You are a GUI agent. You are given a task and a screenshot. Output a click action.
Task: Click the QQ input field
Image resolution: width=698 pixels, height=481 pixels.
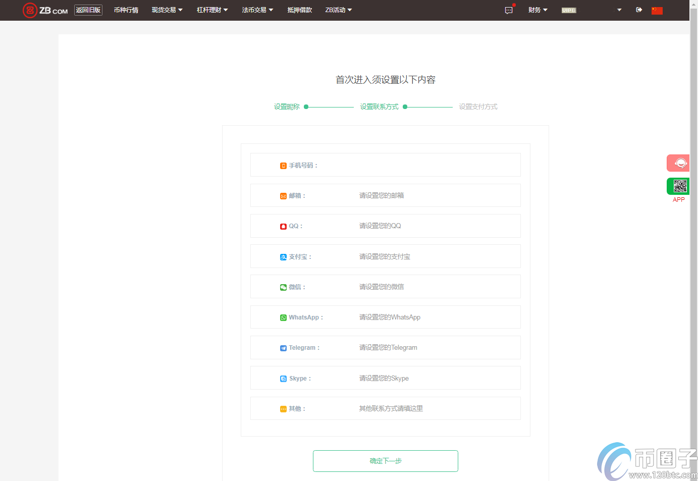pyautogui.click(x=386, y=226)
